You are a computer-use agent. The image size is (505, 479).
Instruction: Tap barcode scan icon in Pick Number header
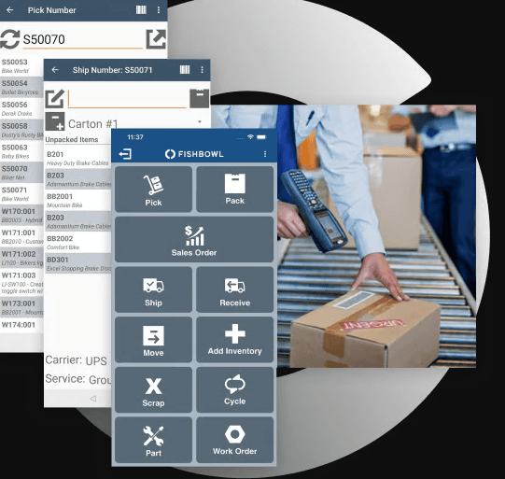[x=141, y=9]
